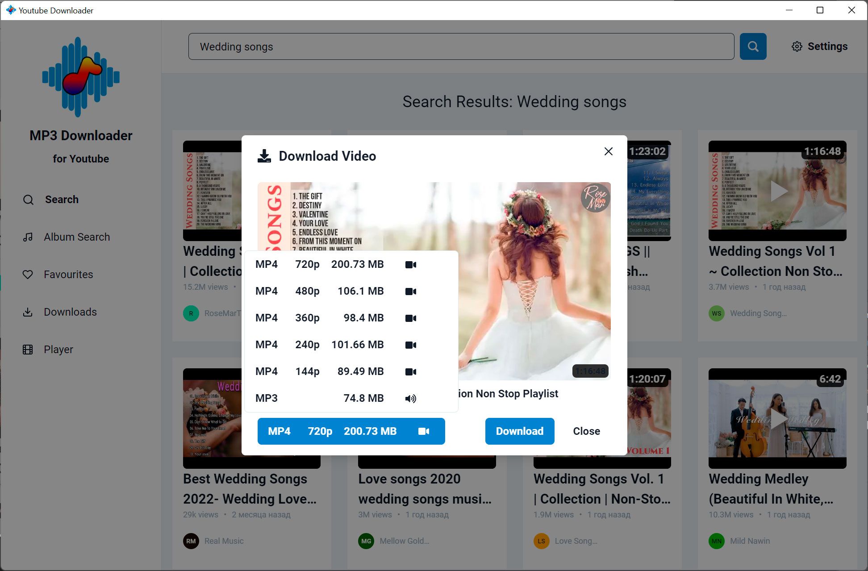Click the audio speaker icon for MP3
Screen dimensions: 868x571
pyautogui.click(x=411, y=398)
